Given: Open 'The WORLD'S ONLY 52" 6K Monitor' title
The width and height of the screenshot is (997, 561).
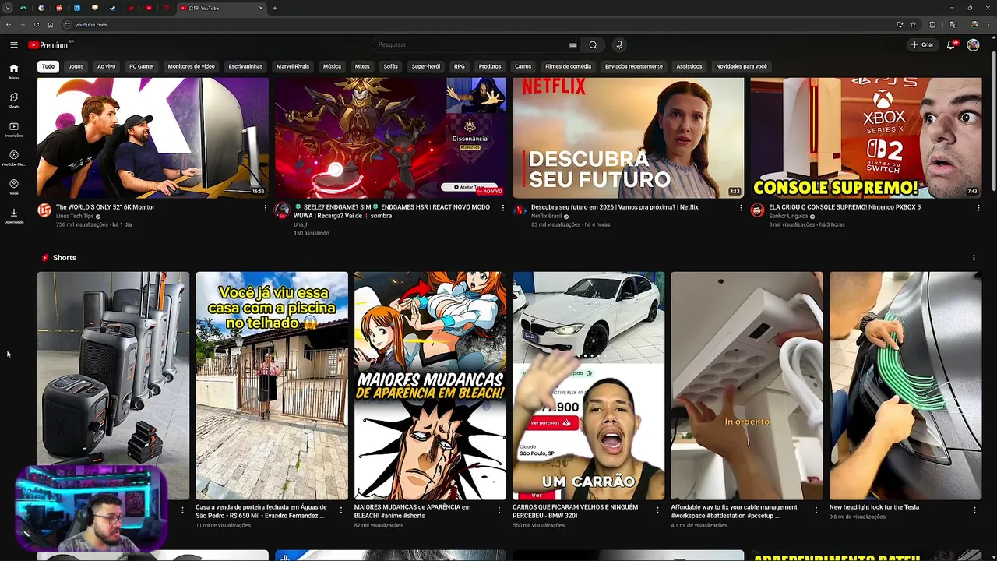Looking at the screenshot, I should point(105,207).
